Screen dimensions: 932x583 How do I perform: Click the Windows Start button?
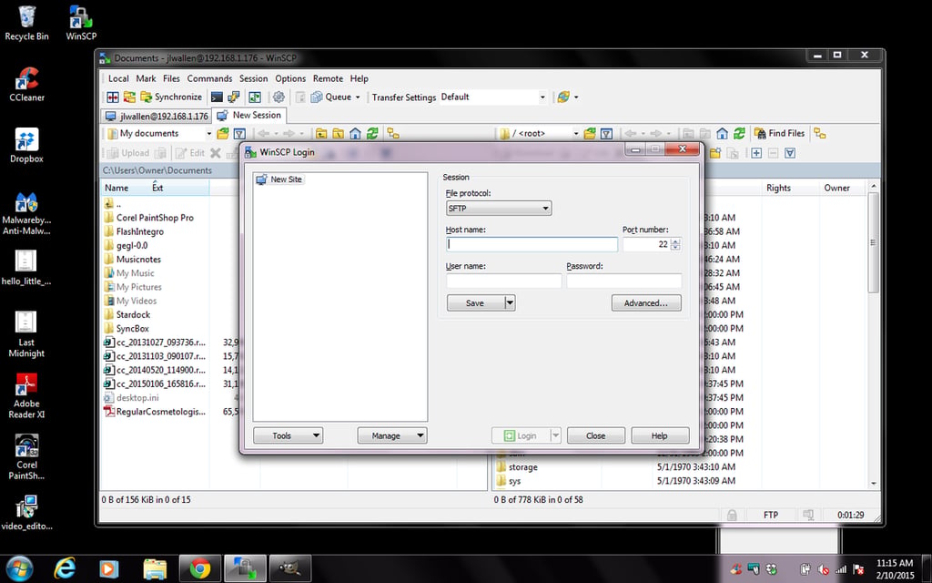20,568
